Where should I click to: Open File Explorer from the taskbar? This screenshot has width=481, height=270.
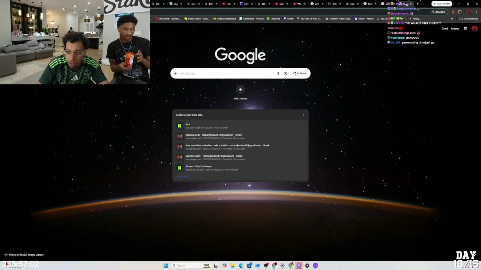coord(233,265)
